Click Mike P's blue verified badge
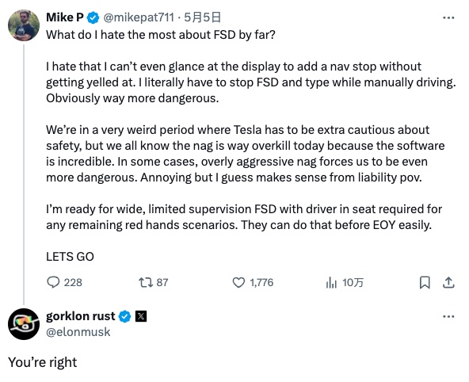Screen dimensions: 469x382 [93, 17]
